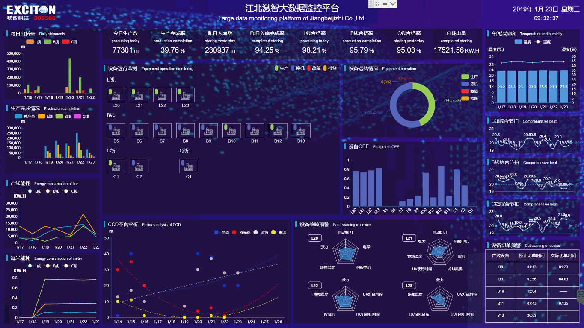
Task: Click the L22 equipment status icon
Action: [x=162, y=95]
